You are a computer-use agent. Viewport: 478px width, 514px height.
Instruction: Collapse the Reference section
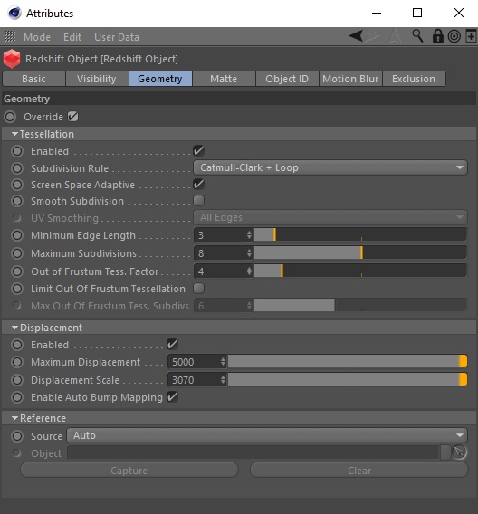coord(14,418)
